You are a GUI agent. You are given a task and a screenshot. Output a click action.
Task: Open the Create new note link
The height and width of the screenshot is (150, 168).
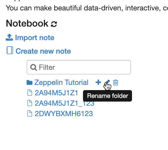coord(43,51)
